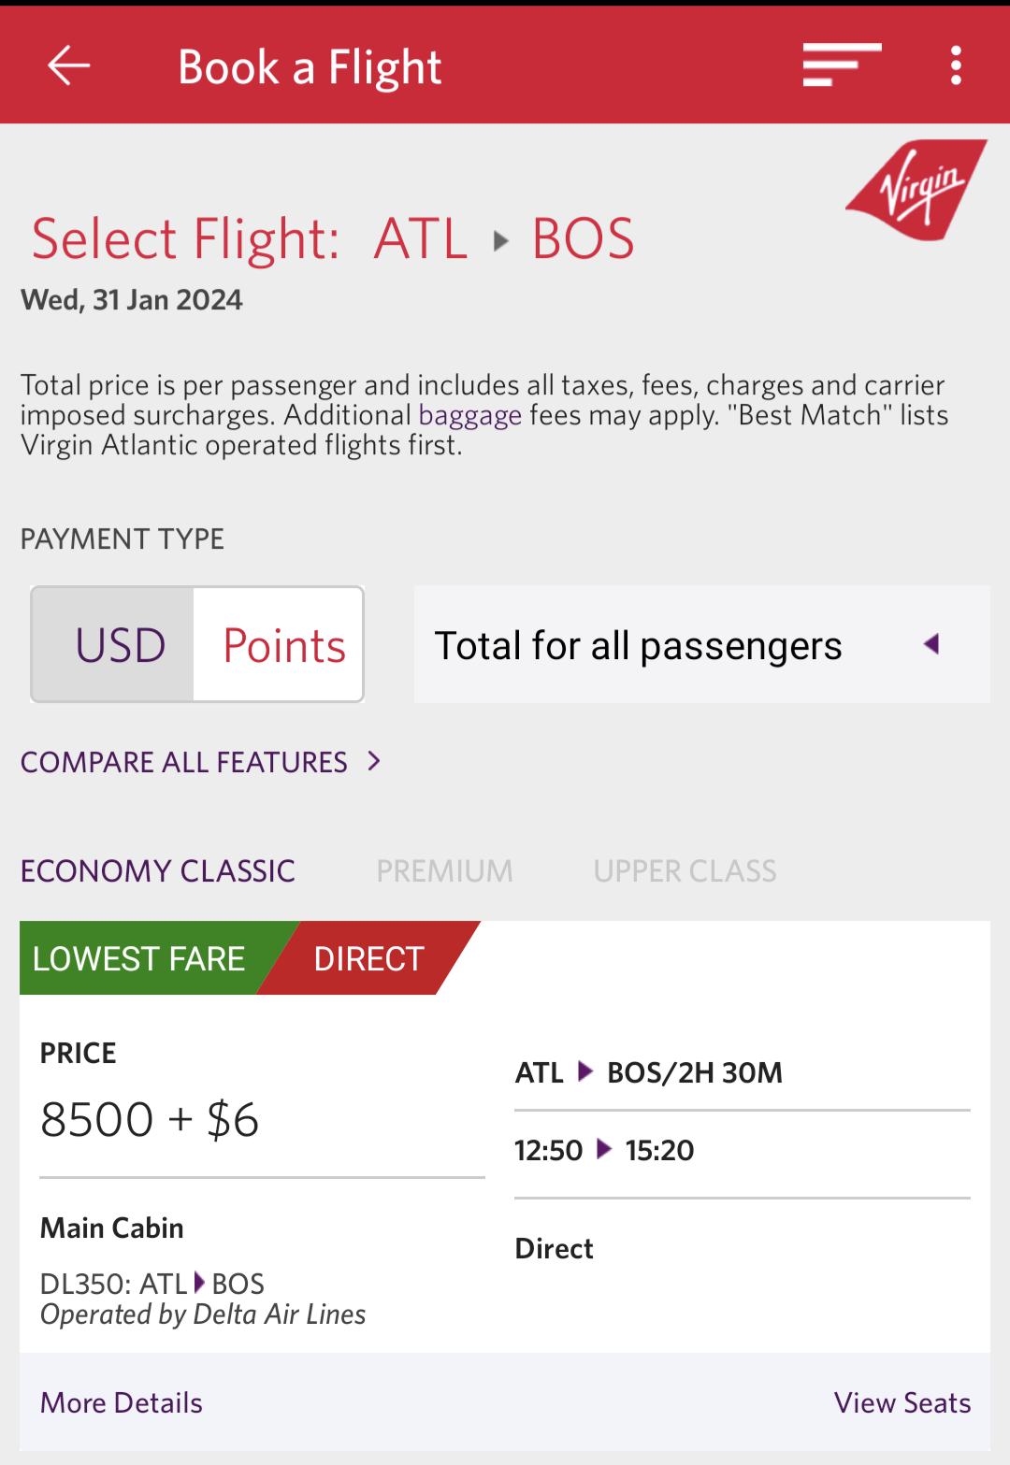1010x1465 pixels.
Task: Tap the Virgin Atlantic logo
Action: point(917,190)
